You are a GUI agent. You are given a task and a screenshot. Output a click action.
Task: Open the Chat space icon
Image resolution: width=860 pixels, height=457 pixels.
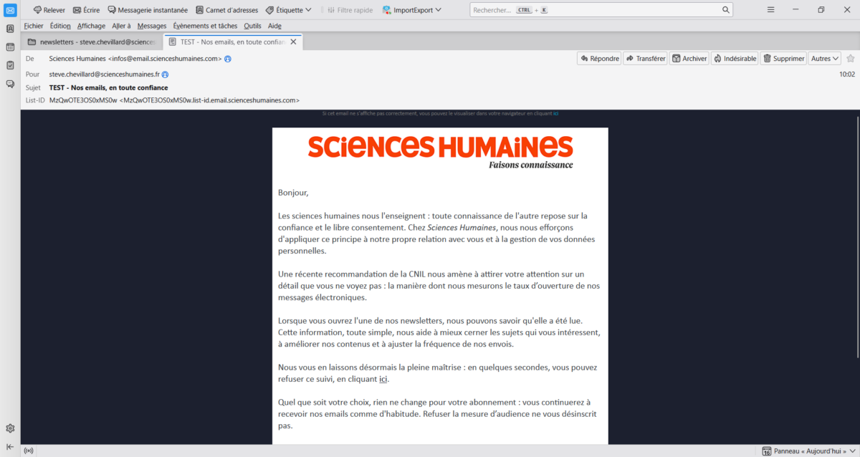tap(10, 84)
